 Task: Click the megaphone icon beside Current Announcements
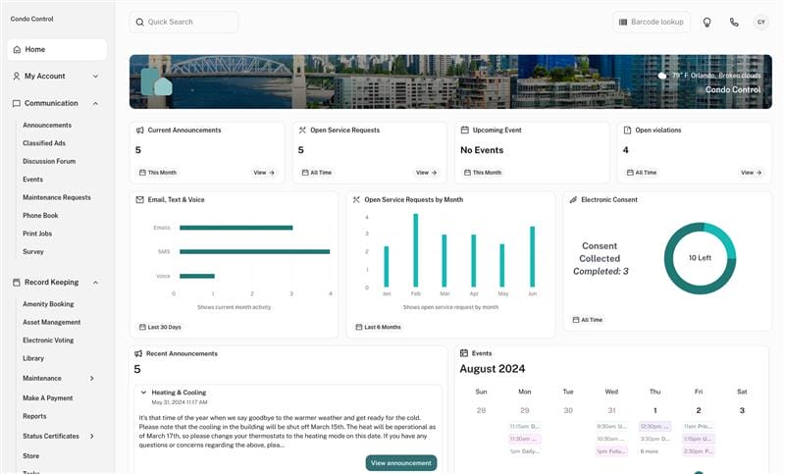[139, 131]
